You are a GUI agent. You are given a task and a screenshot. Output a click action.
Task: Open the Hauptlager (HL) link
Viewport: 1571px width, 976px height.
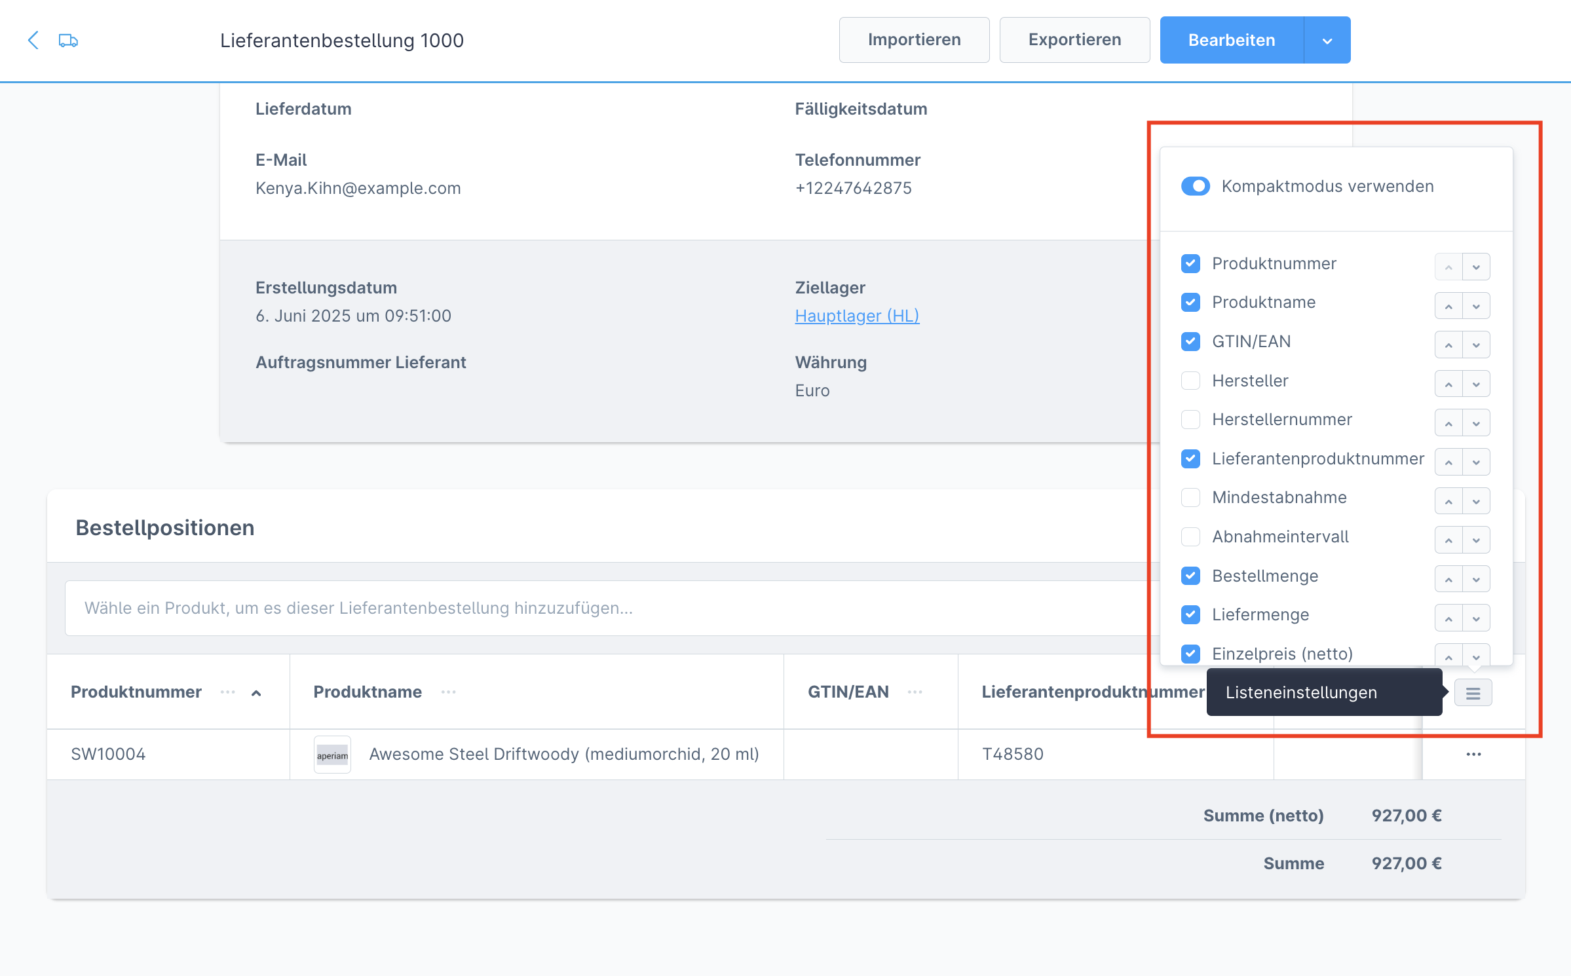tap(857, 316)
